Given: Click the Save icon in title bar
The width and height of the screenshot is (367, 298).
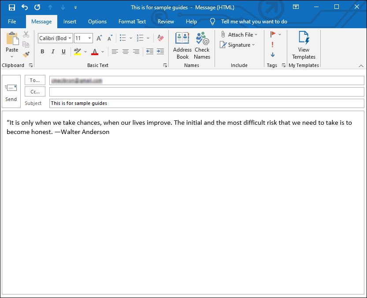Looking at the screenshot, I should 12,7.
